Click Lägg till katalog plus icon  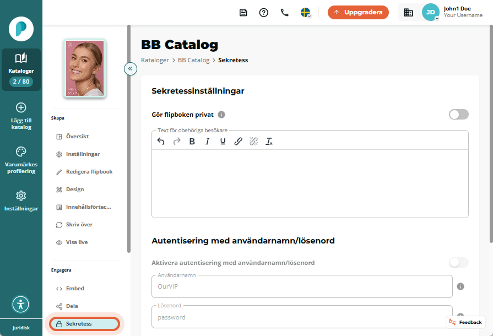coord(21,107)
